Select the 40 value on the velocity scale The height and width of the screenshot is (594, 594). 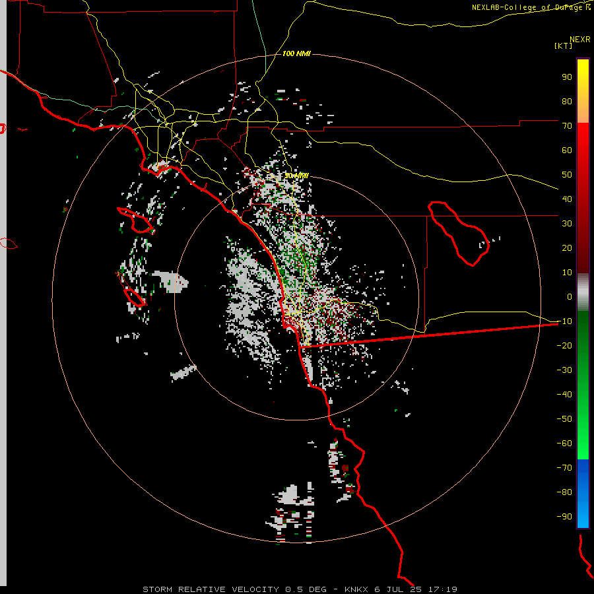567,199
